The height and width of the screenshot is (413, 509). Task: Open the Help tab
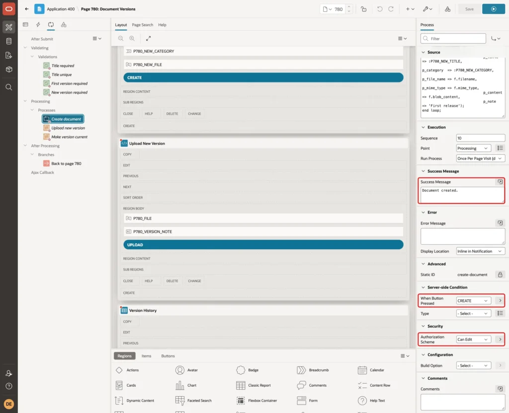tap(162, 25)
